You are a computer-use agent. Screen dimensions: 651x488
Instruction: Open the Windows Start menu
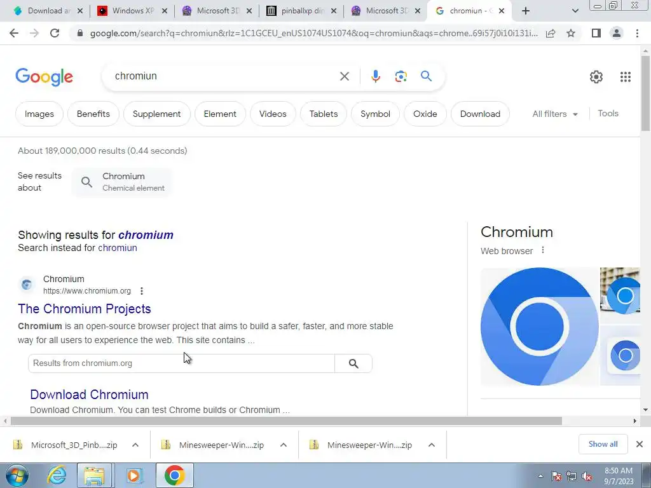tap(17, 475)
